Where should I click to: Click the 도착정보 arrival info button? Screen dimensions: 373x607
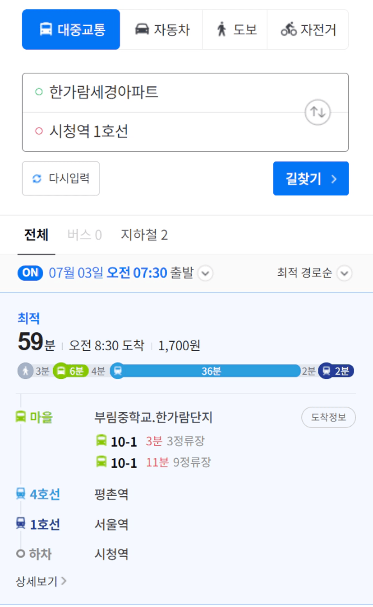coord(328,417)
